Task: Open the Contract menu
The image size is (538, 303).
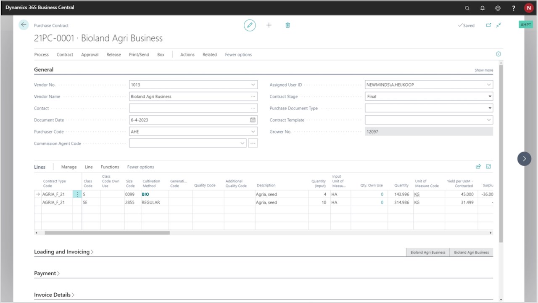Action: (x=65, y=55)
